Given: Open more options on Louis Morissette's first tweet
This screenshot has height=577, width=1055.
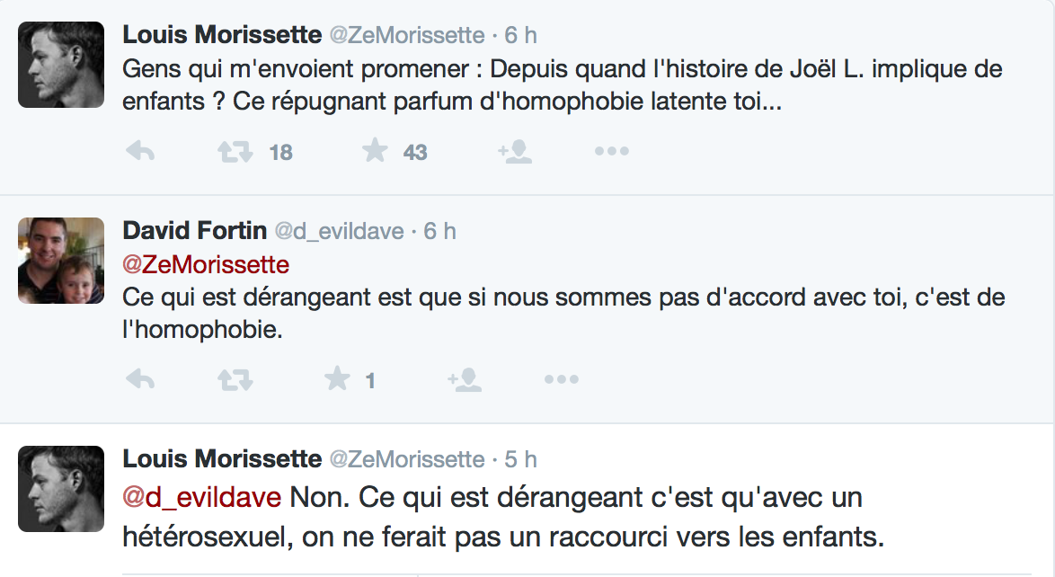Looking at the screenshot, I should click(x=612, y=152).
